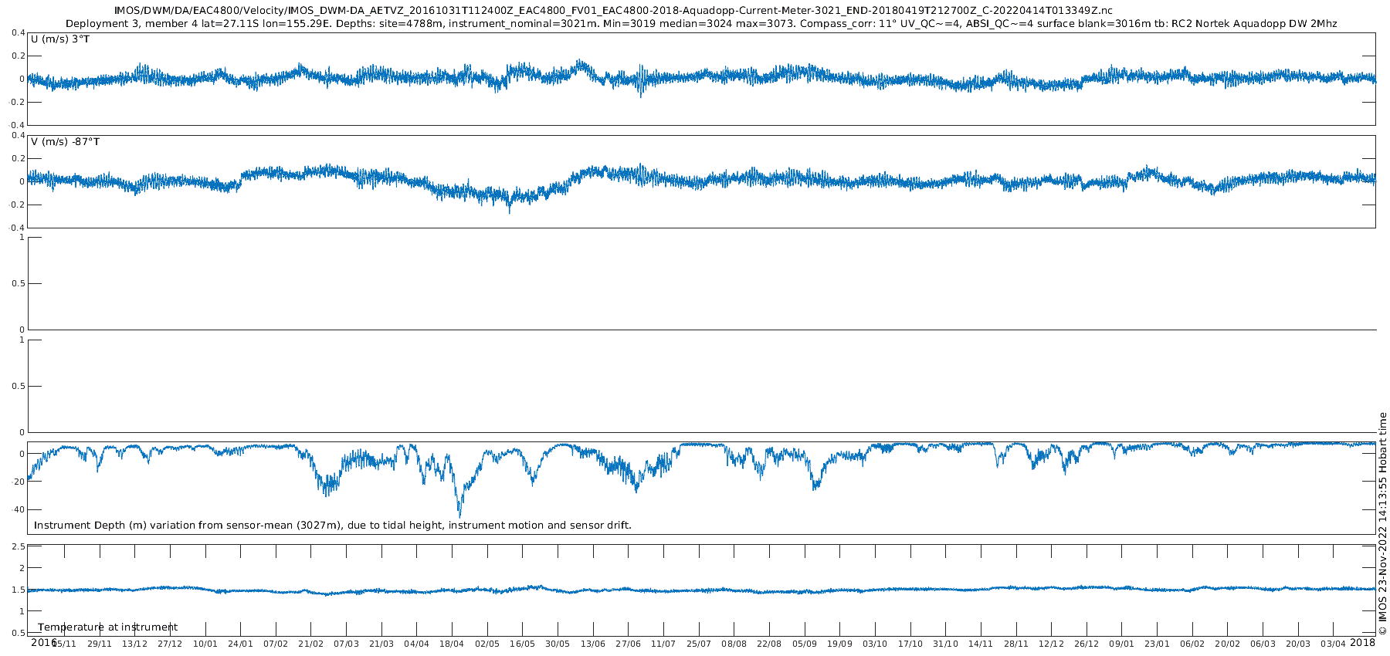Viewport: 1390px width, 656px height.
Task: Click the '28/11' date tick label
Action: (1016, 644)
